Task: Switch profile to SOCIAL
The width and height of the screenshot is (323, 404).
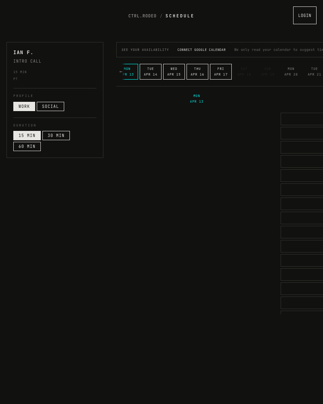Action: click(x=50, y=106)
